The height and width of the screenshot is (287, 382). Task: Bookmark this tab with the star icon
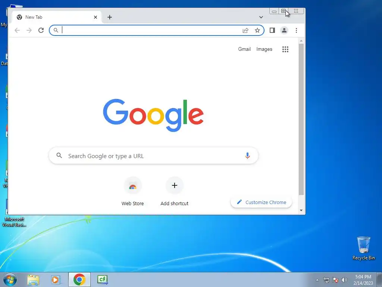257,30
